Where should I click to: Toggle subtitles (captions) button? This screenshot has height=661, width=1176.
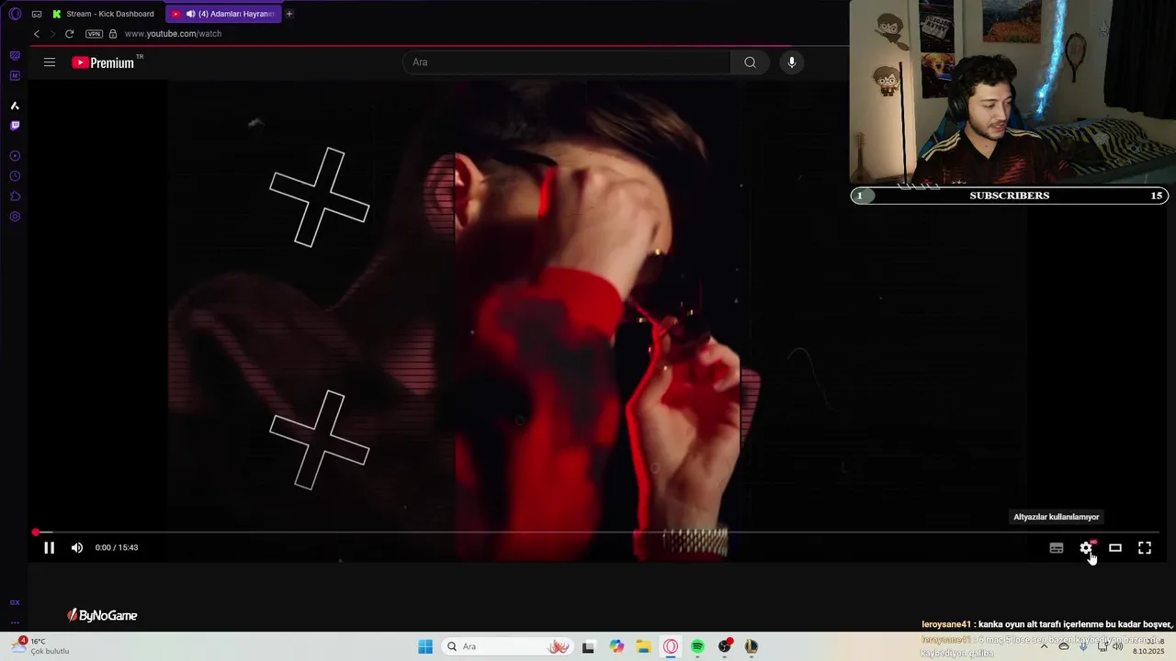click(1057, 548)
